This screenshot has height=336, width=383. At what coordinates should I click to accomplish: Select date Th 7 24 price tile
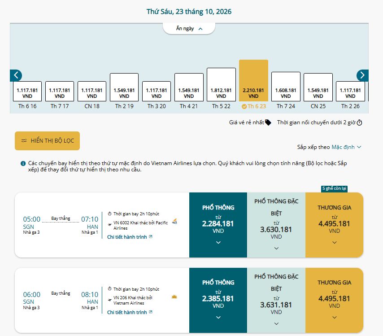(286, 87)
